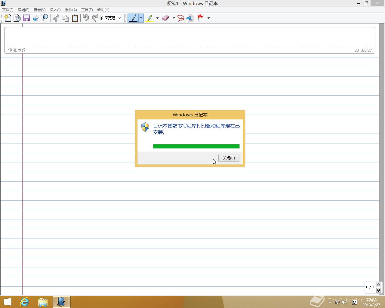Paste from the clipboard icon
Image resolution: width=385 pixels, height=308 pixels.
(x=75, y=18)
